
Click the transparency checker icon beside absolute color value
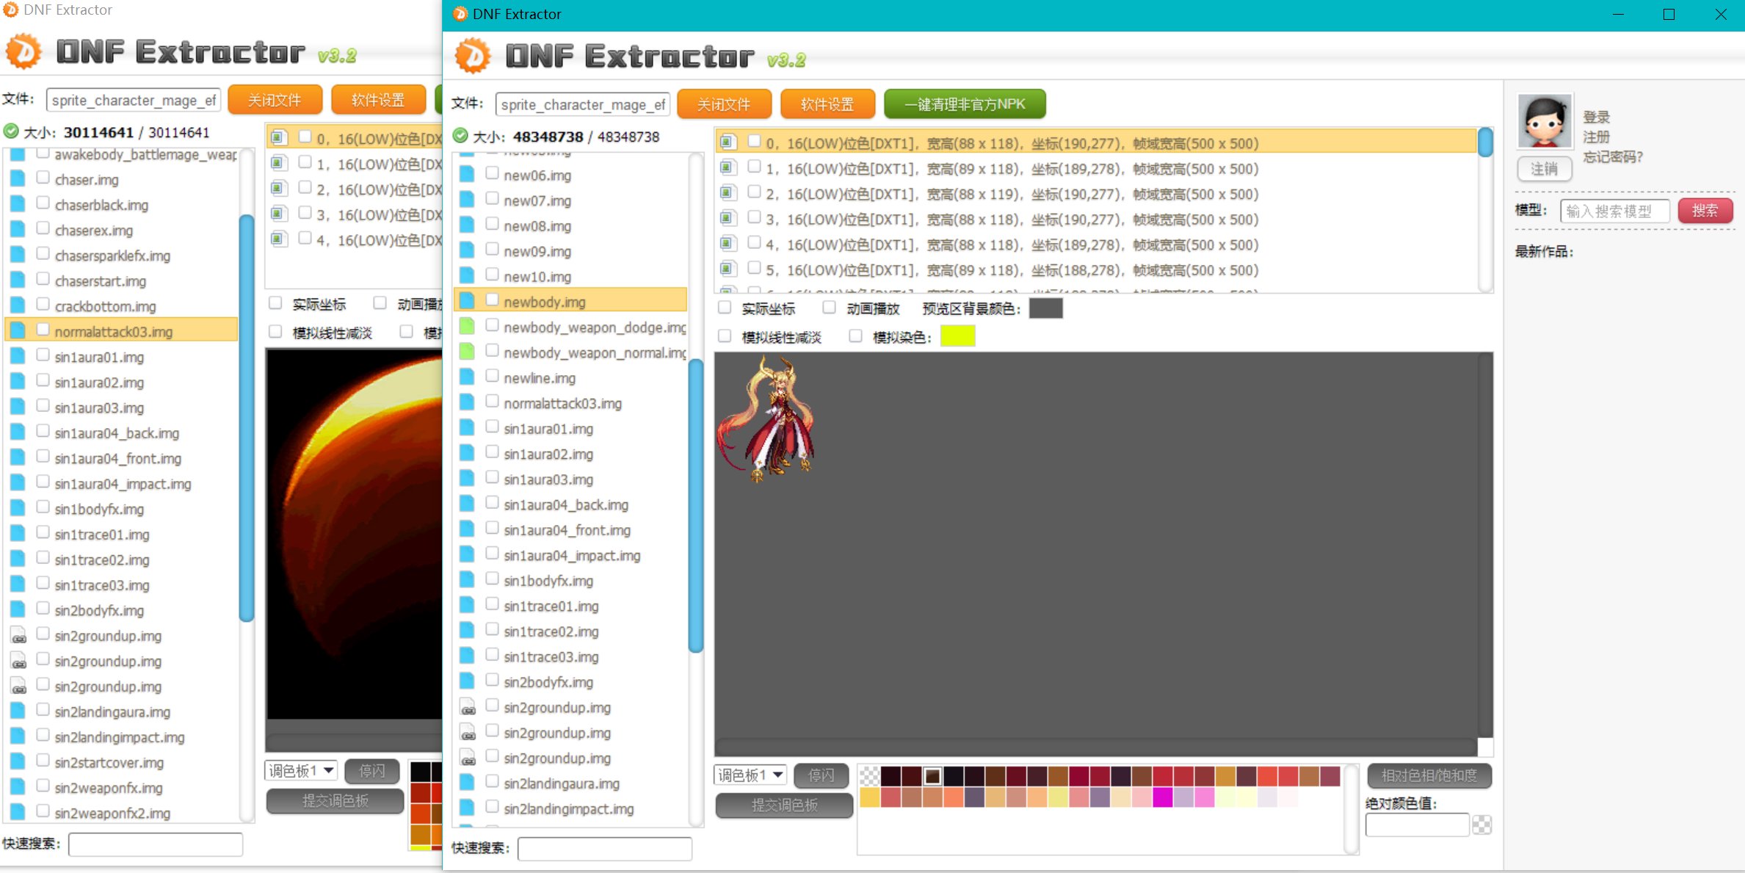[1482, 825]
